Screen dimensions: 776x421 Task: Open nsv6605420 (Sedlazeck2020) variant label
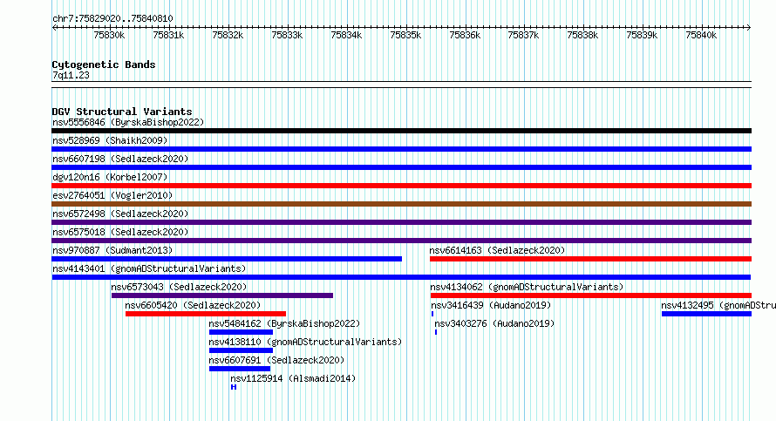(x=193, y=305)
